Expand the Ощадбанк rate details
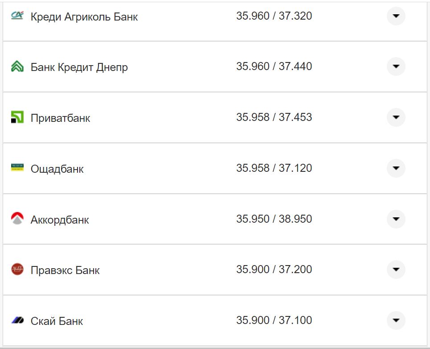Screen dimensions: 430x349 (x=395, y=168)
